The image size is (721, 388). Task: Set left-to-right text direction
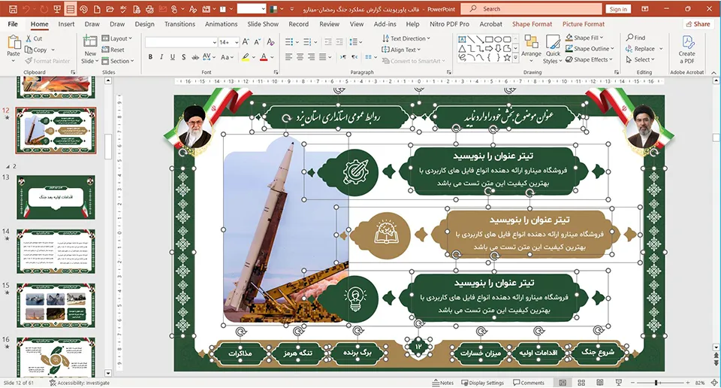(343, 57)
